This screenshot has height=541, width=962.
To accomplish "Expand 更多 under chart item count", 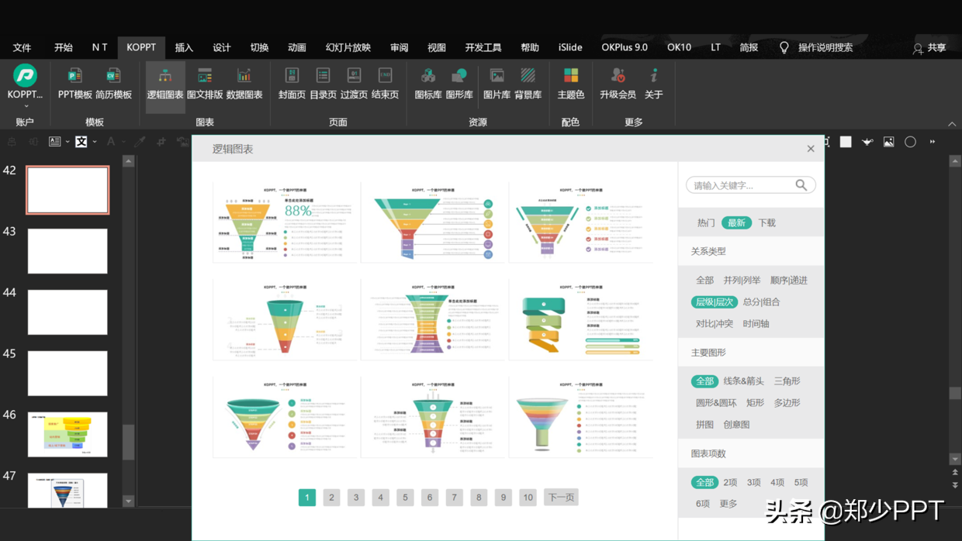I will click(728, 503).
